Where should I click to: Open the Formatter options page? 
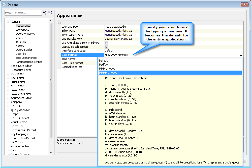[x=17, y=126]
